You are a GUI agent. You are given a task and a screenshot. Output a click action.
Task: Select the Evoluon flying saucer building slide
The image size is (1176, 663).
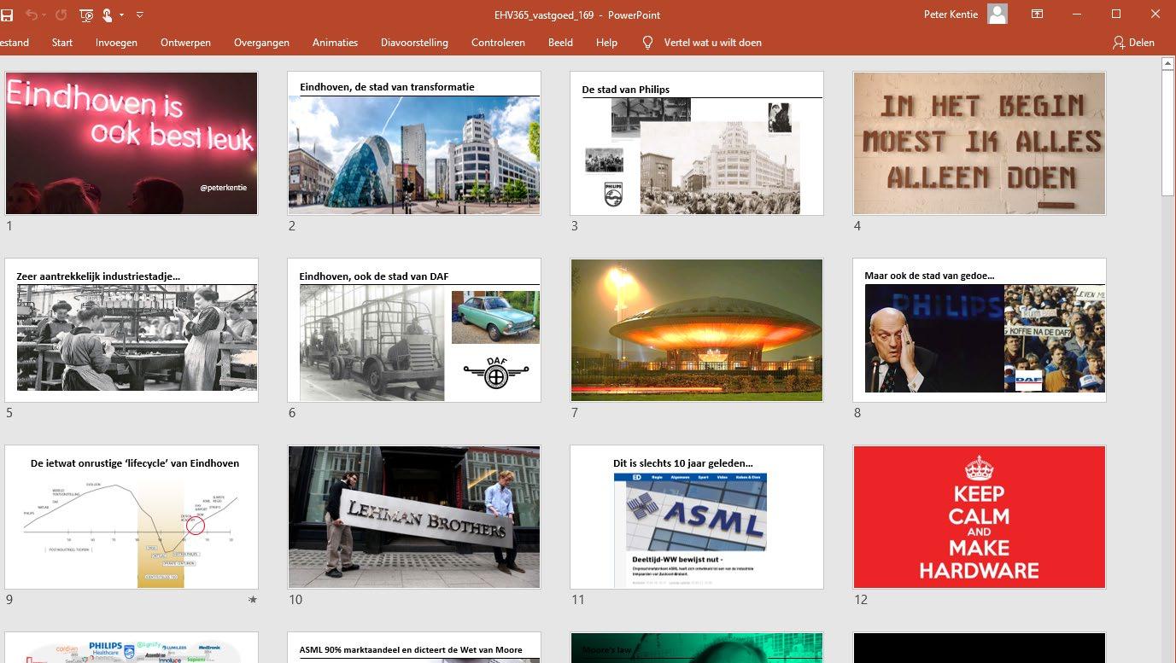click(x=697, y=330)
